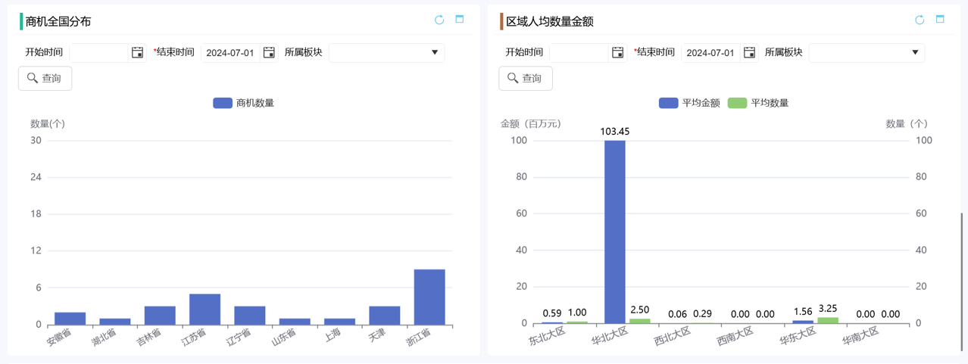
Task: Click 查询 button in 区域人均数量金额 panel
Action: pos(525,78)
